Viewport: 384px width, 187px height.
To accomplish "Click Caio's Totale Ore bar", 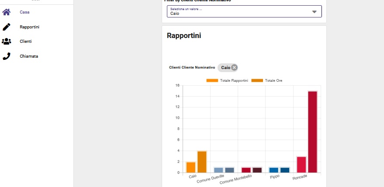I will point(202,162).
